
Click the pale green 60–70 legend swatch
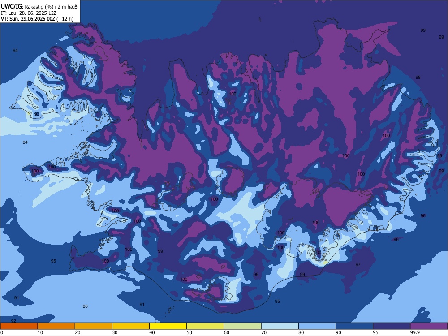pos(242,326)
